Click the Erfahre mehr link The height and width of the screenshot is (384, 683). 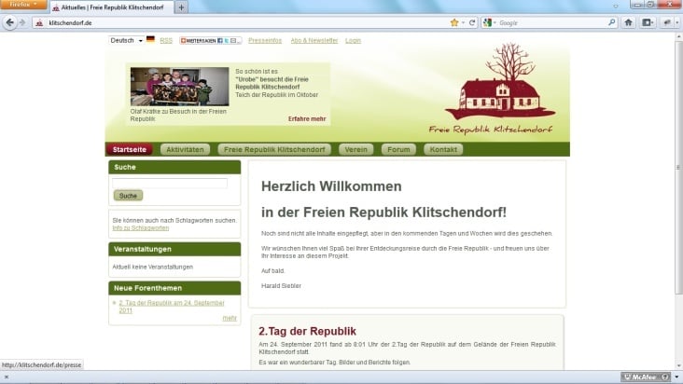307,118
